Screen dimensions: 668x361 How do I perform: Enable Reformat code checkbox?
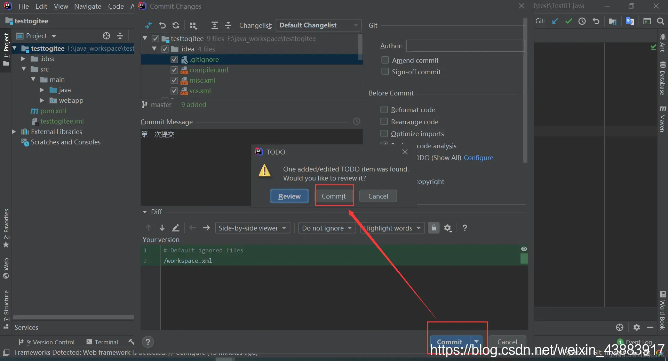[x=384, y=110]
